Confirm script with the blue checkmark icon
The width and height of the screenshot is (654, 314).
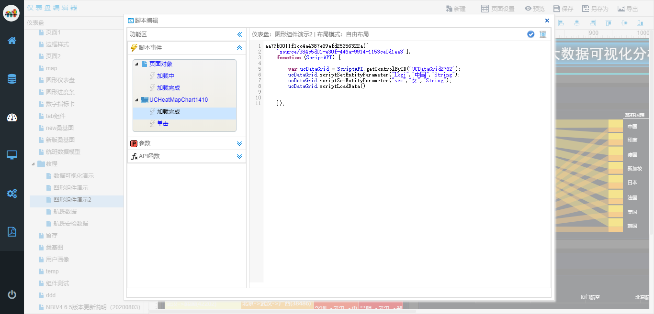tap(530, 34)
